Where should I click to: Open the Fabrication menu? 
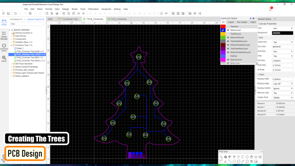click(93, 9)
